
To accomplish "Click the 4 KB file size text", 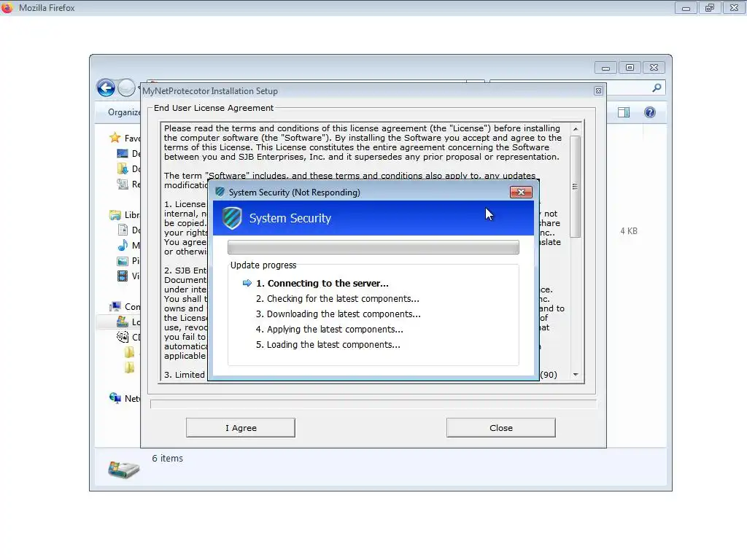I will 628,231.
